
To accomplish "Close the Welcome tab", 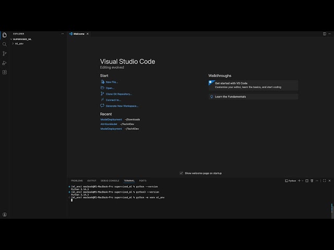I will (88, 34).
